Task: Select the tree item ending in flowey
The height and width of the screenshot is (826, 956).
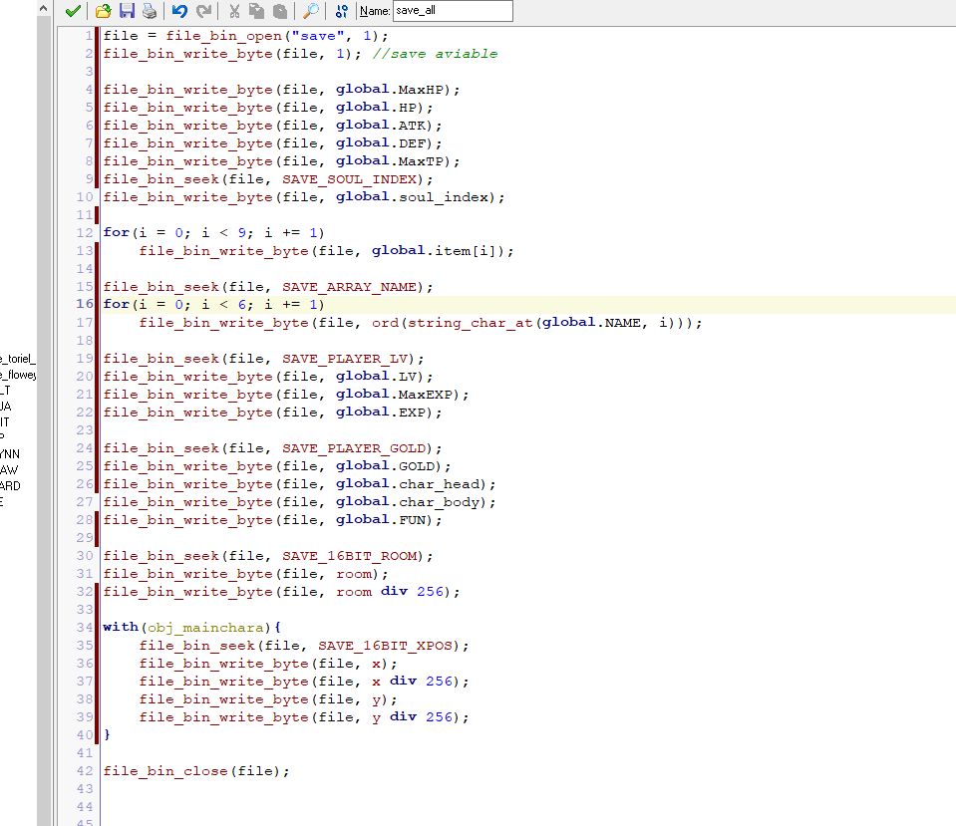Action: (x=18, y=375)
